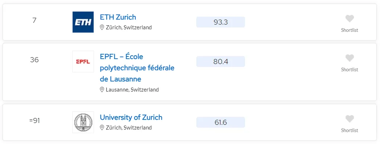Visit the University of Zurich page

point(131,118)
